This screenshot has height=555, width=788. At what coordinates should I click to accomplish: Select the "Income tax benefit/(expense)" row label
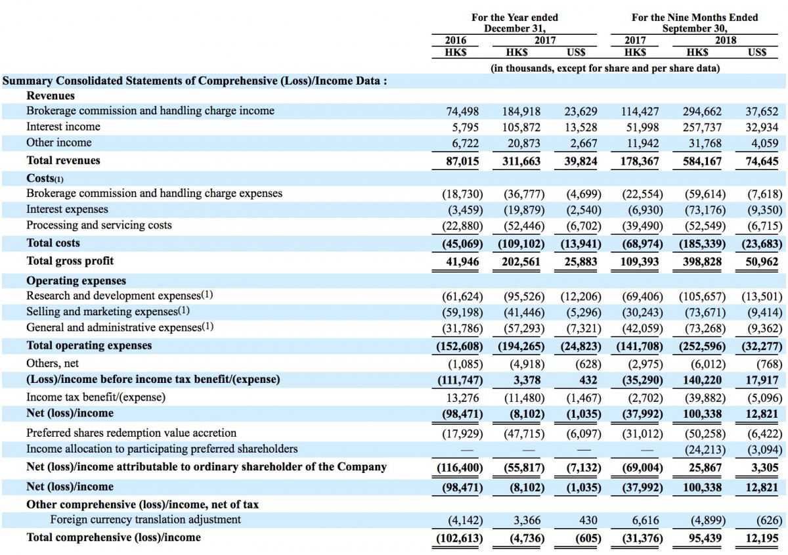96,397
